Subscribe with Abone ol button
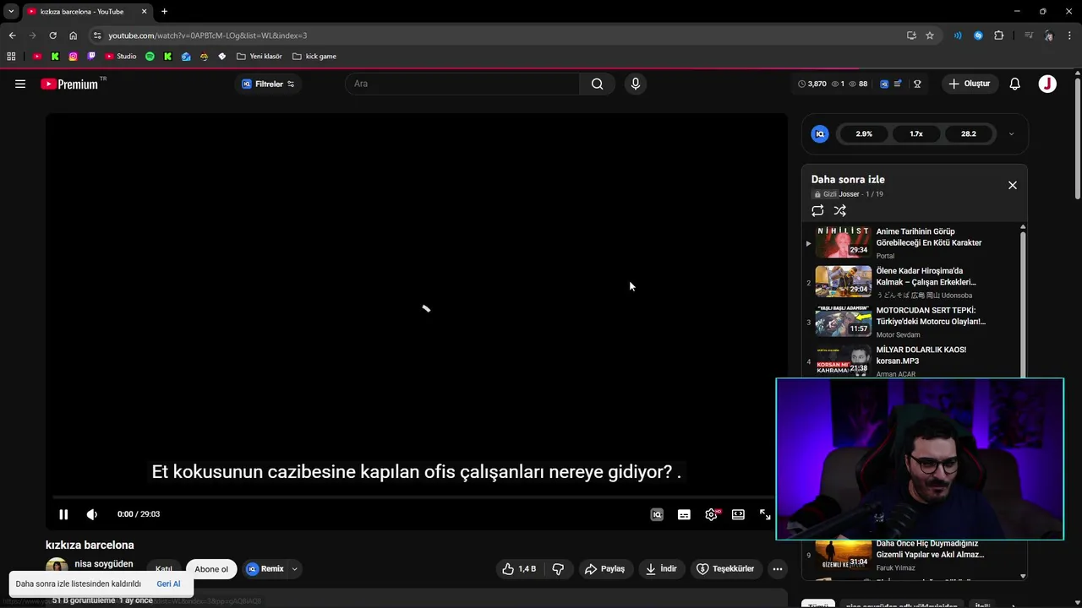Image resolution: width=1082 pixels, height=608 pixels. pos(211,569)
